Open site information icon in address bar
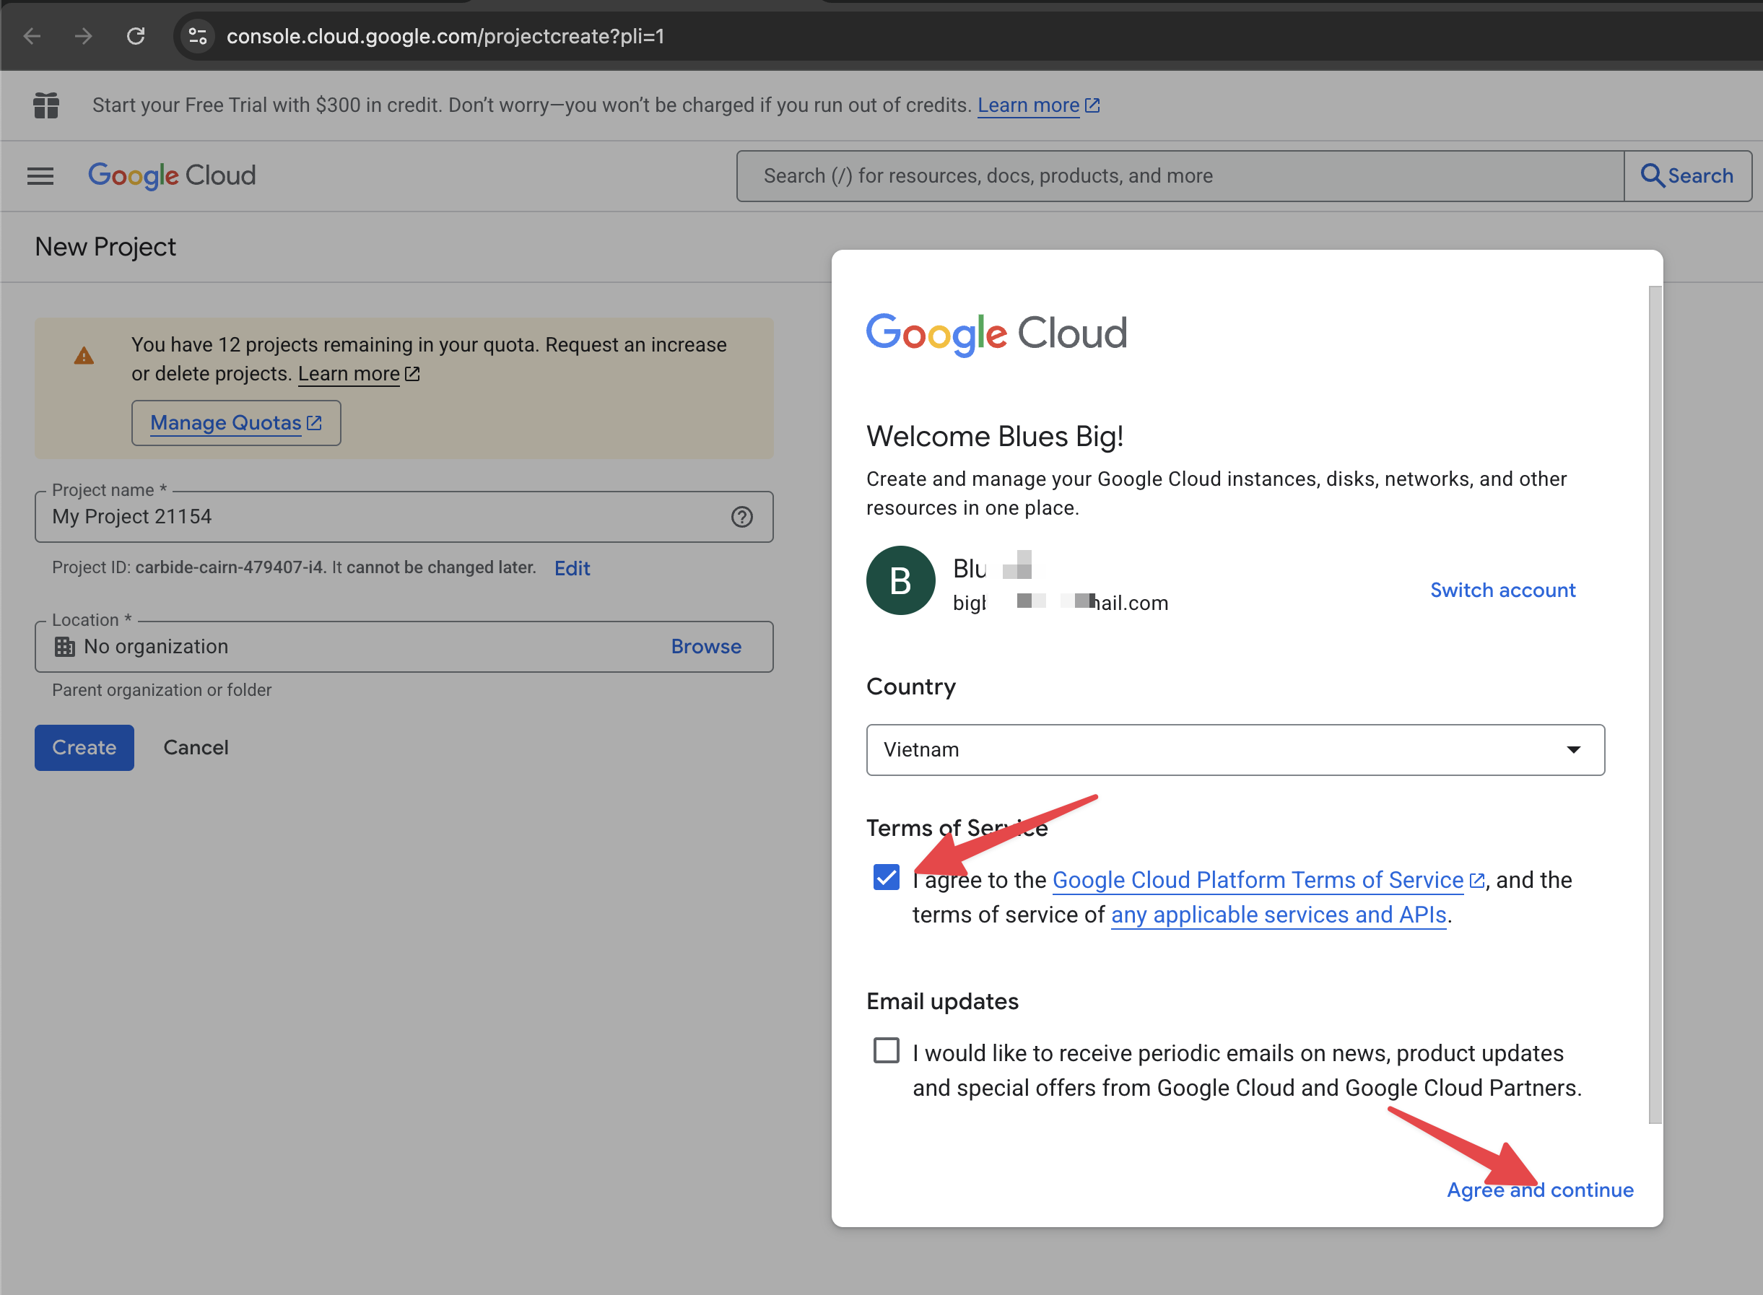The image size is (1763, 1295). point(199,36)
